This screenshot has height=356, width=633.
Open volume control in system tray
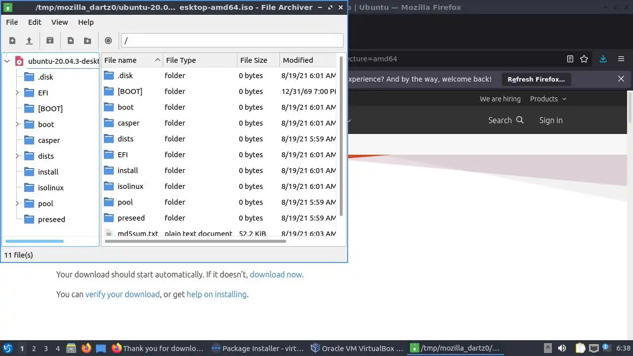pos(562,348)
